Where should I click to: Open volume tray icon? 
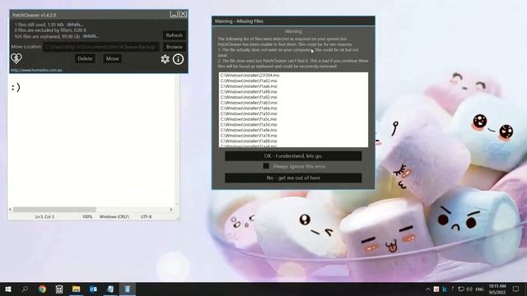(x=469, y=289)
